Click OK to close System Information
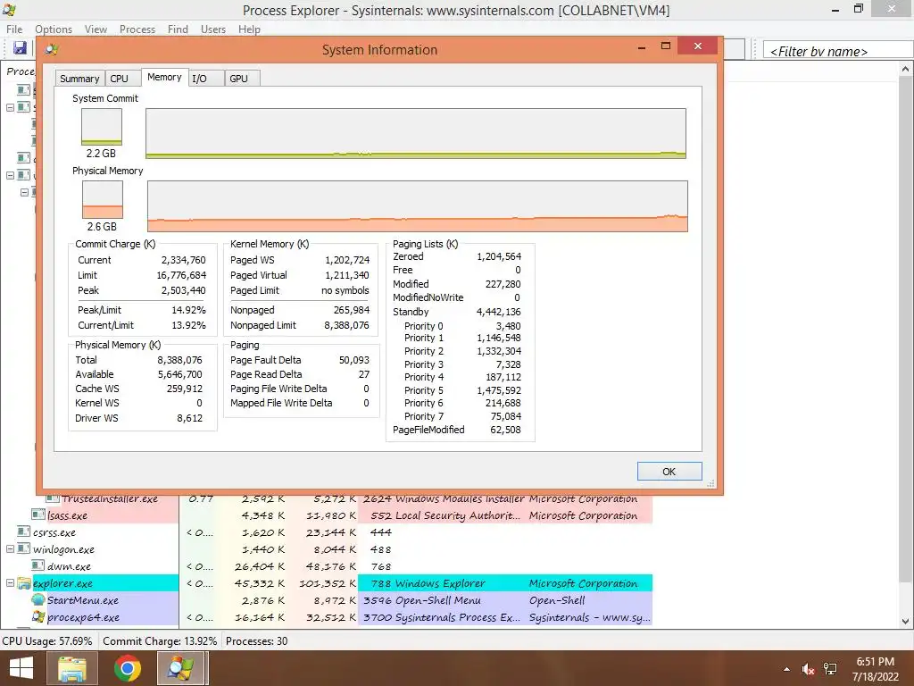The image size is (914, 686). (669, 472)
